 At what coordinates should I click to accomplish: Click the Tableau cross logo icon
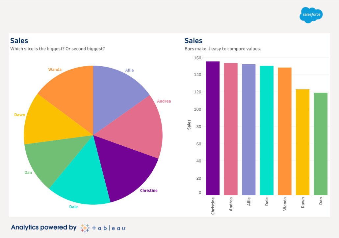point(85,228)
